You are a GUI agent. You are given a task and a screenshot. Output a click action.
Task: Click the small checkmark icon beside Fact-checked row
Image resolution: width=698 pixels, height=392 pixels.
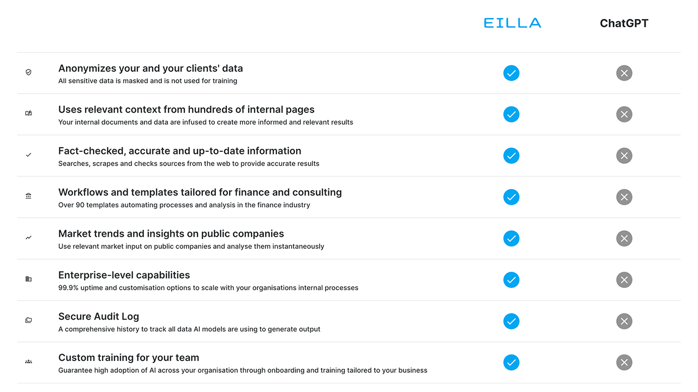(28, 155)
